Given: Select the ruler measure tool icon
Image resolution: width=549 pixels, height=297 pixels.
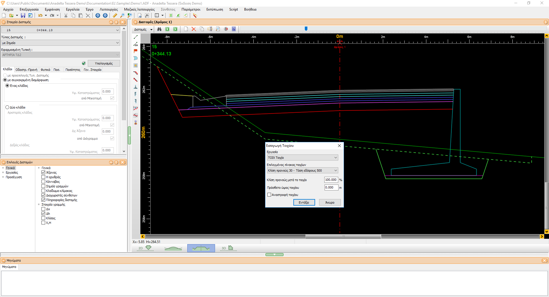Looking at the screenshot, I should coord(115,15).
